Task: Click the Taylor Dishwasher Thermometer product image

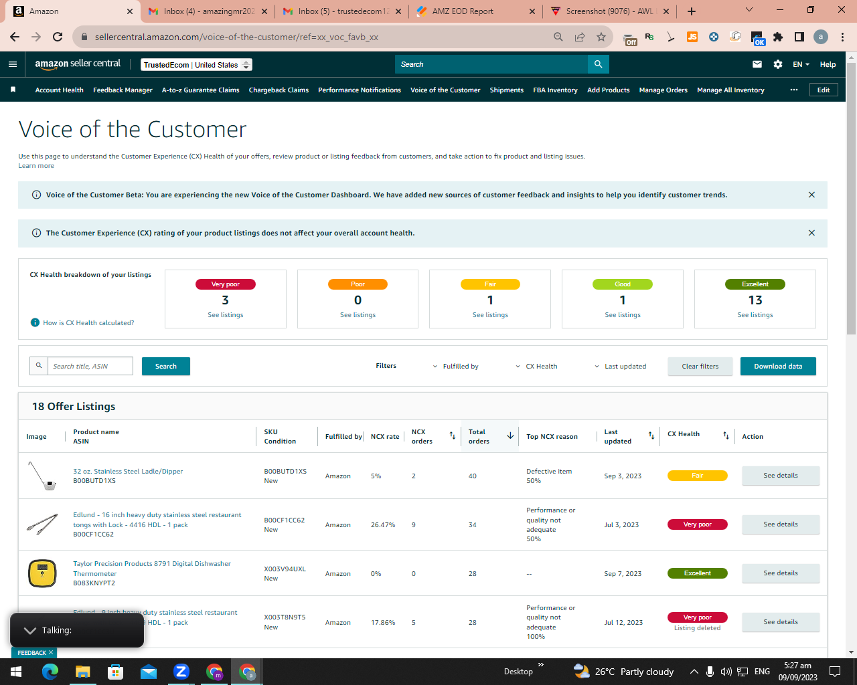Action: (42, 573)
